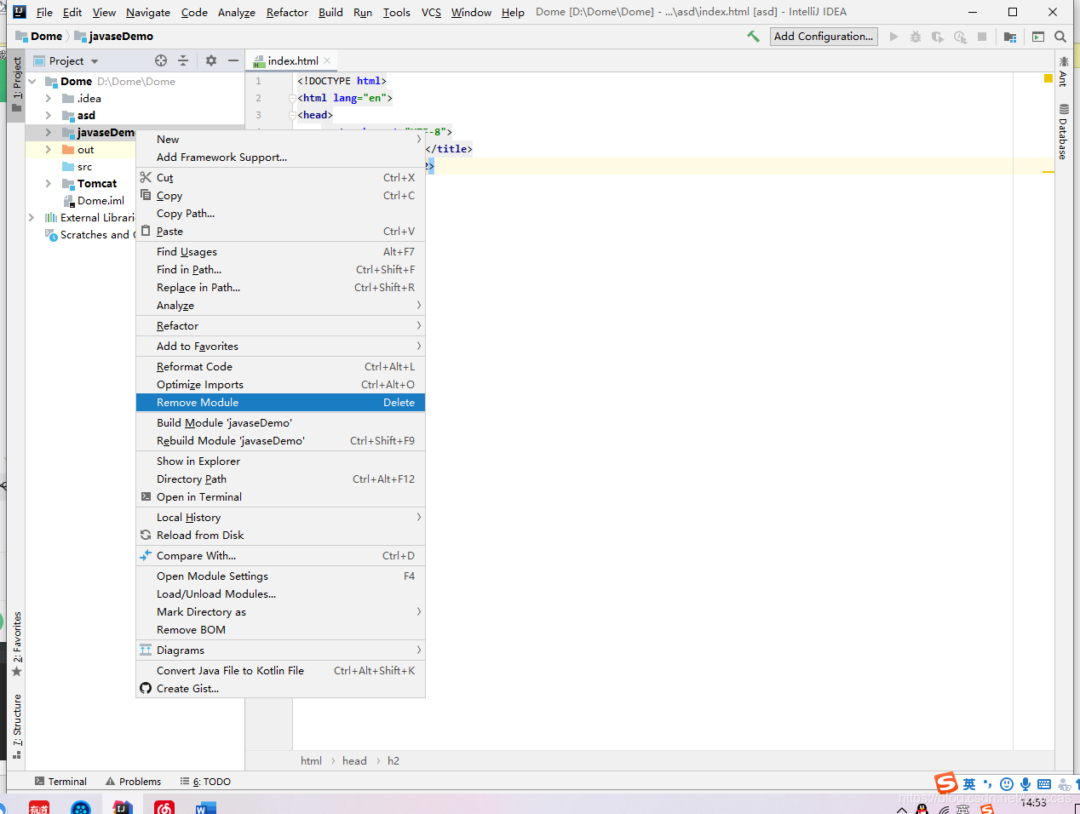Select Show in Explorer menu entry

coord(280,461)
